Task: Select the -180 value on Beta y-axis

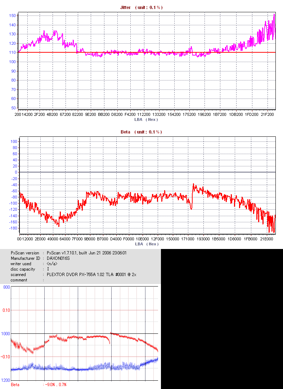Action: coord(13,228)
